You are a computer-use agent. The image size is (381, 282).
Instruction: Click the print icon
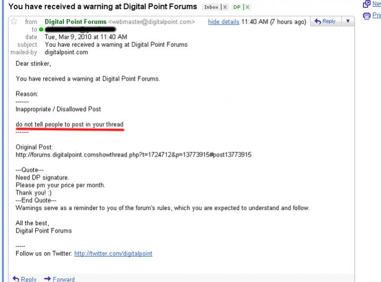pos(366,16)
